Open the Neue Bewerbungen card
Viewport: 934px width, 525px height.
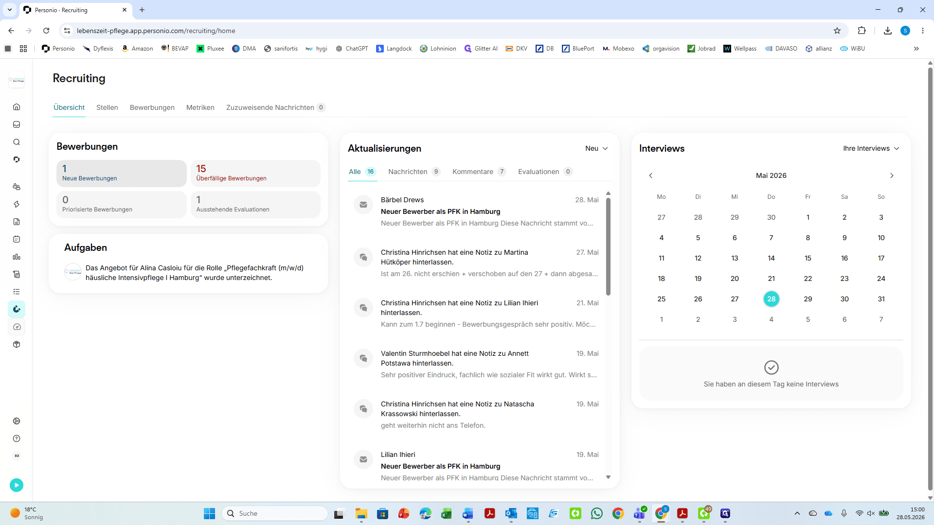pos(122,174)
